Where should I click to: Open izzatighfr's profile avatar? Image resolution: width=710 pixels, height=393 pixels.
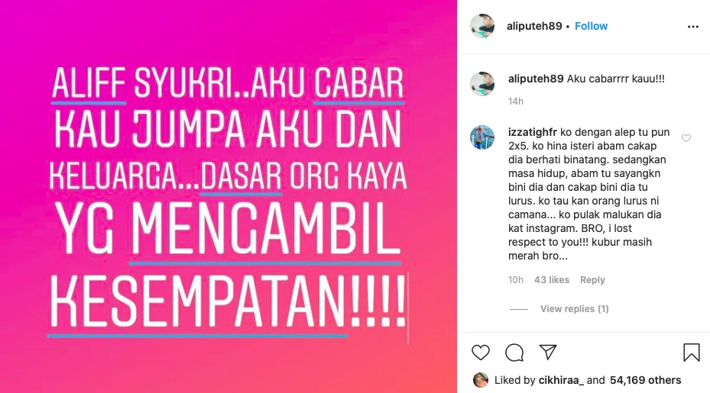[x=482, y=137]
